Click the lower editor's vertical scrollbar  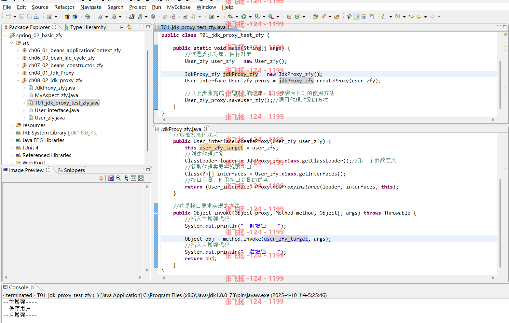tap(500, 223)
